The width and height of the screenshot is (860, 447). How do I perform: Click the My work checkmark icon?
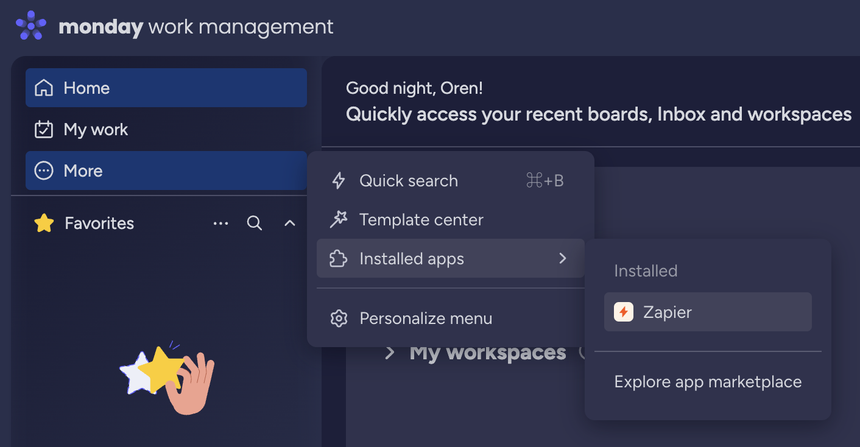[x=43, y=129]
